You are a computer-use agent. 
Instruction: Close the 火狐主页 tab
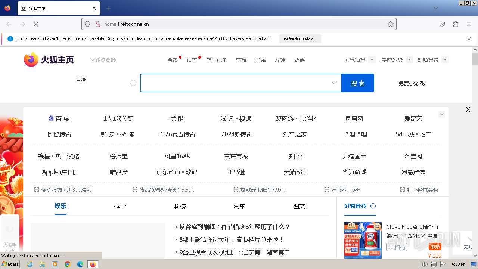(x=94, y=8)
